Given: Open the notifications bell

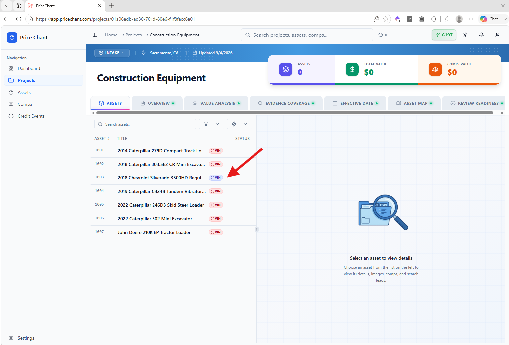Looking at the screenshot, I should click(x=481, y=35).
